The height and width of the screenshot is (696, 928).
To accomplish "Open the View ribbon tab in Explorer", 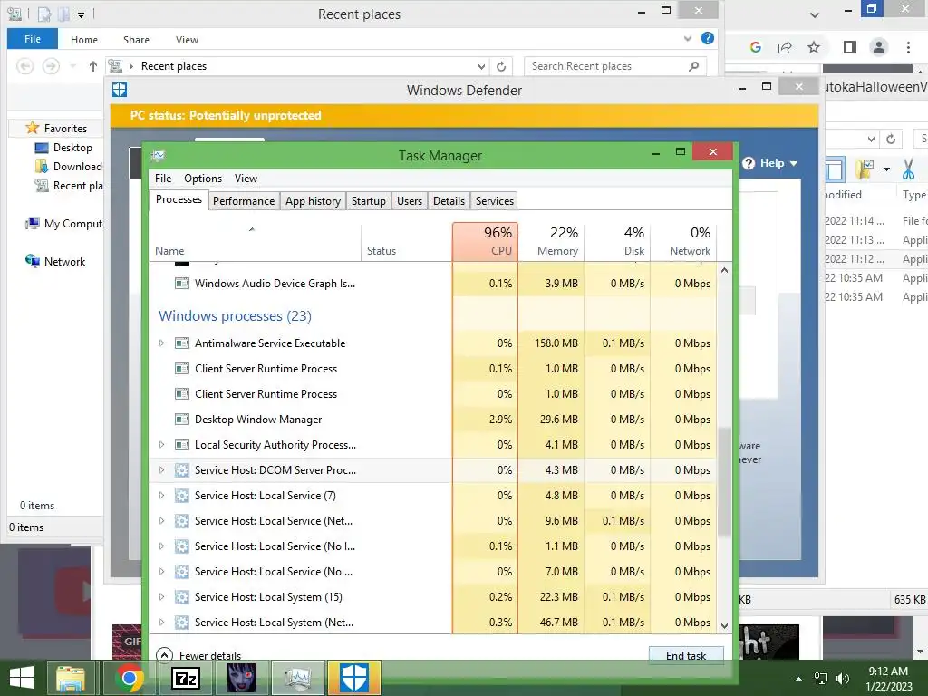I will click(187, 40).
